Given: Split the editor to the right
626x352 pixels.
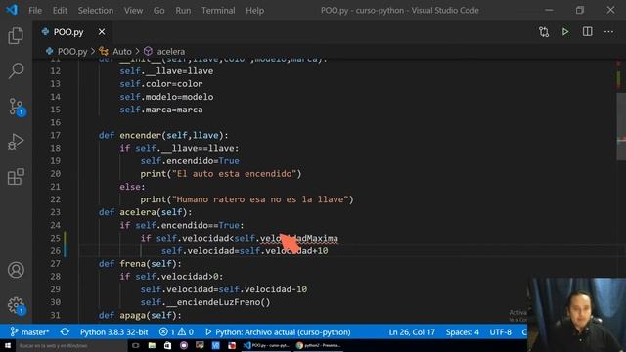Looking at the screenshot, I should click(x=587, y=32).
